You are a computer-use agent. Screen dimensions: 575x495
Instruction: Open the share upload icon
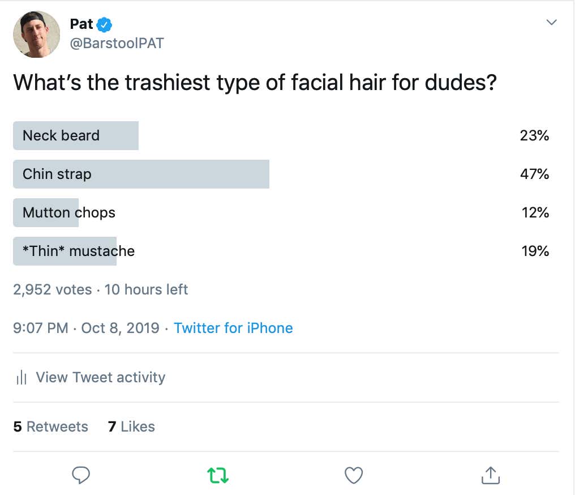[x=490, y=475]
